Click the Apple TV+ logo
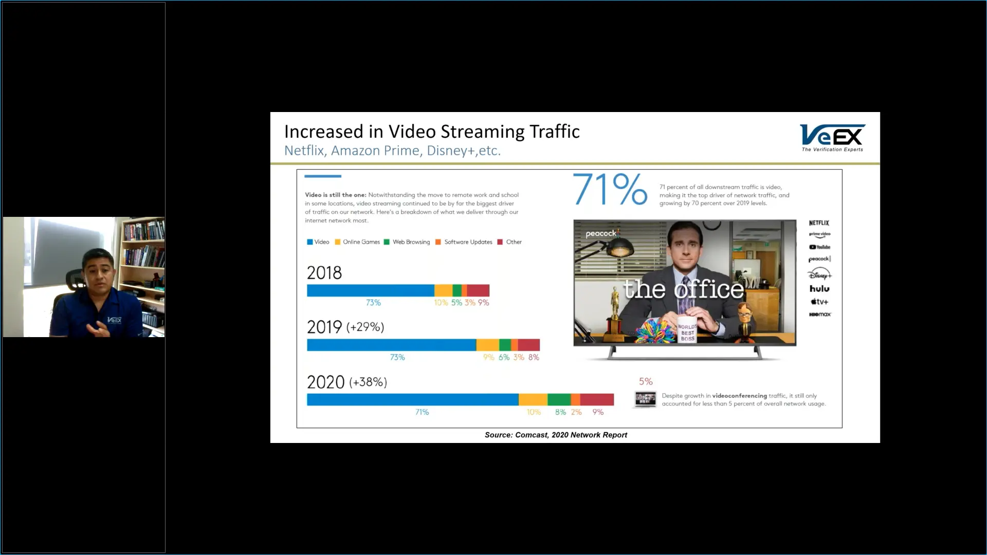Screen dimensions: 987x555 point(819,302)
